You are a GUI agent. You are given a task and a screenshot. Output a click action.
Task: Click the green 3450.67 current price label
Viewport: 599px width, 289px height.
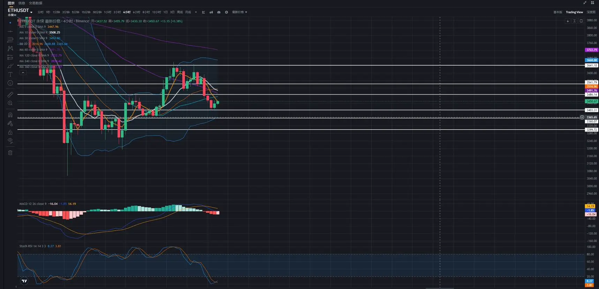click(591, 101)
